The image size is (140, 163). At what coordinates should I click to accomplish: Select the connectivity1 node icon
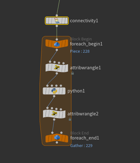pos(57,21)
